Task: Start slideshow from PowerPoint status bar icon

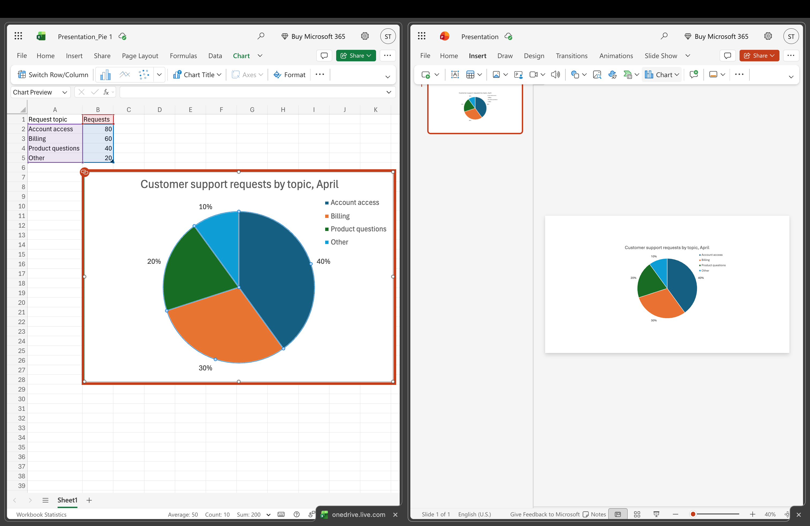Action: point(657,514)
